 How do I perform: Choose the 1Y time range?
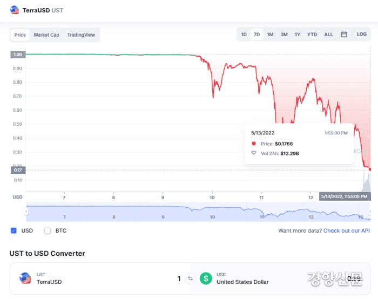pyautogui.click(x=298, y=35)
